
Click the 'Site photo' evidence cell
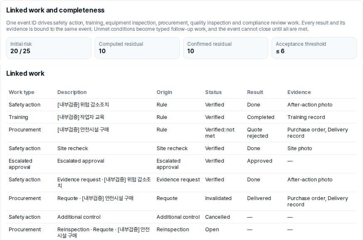click(299, 148)
